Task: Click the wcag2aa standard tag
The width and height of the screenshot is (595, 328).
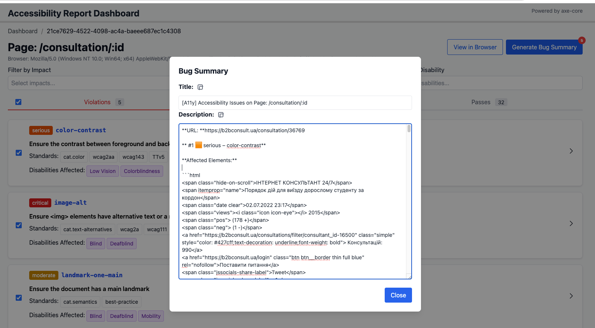Action: [x=103, y=157]
